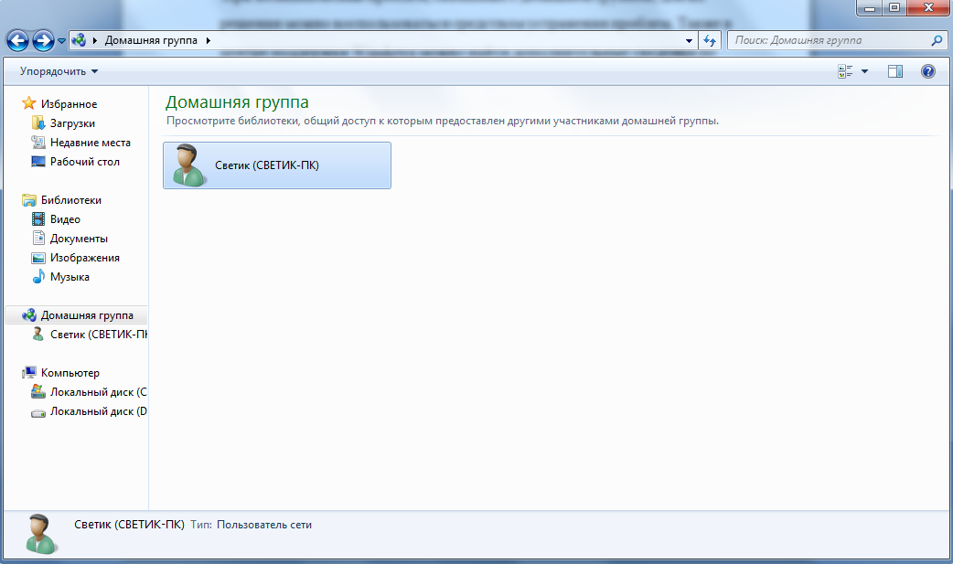The image size is (953, 564).
Task: Expand the view options dropdown arrow
Action: 865,71
